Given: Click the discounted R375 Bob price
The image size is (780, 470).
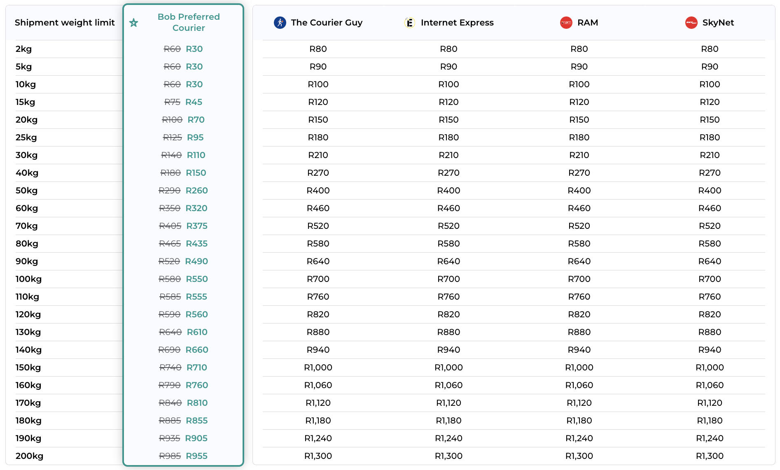Looking at the screenshot, I should click(197, 226).
